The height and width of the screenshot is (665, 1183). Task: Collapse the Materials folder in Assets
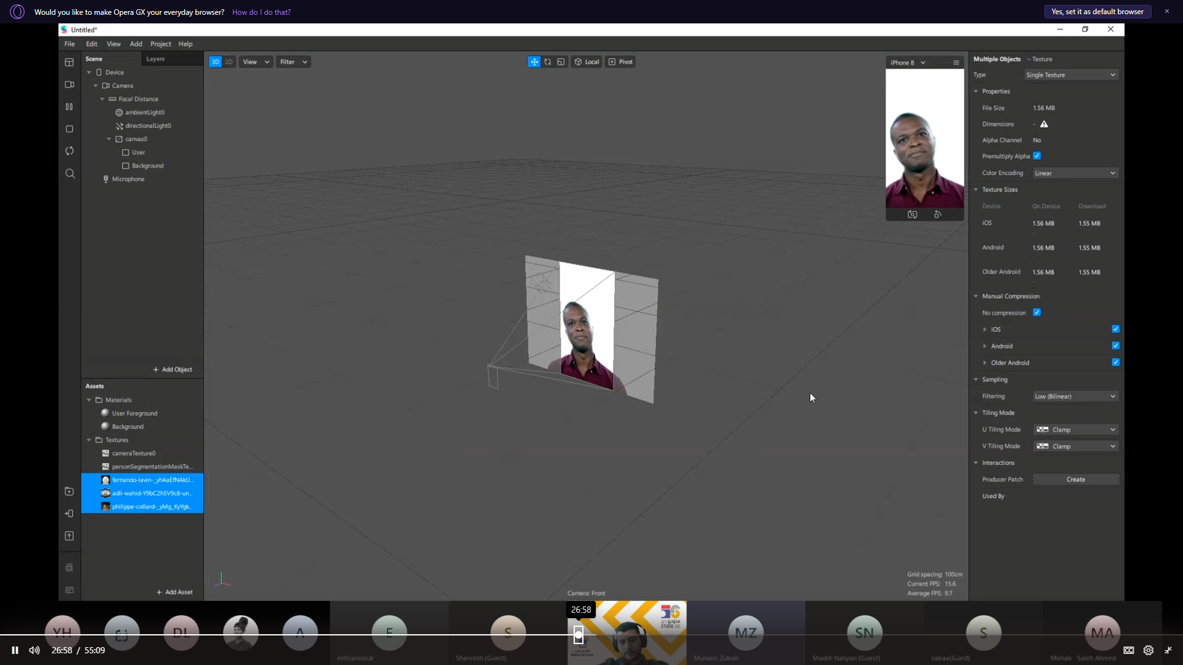point(89,400)
